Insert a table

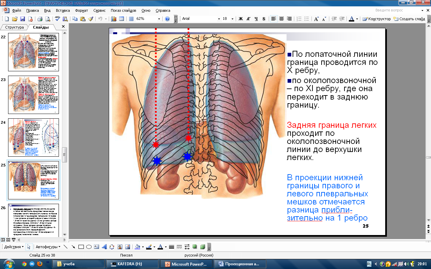coord(122,19)
